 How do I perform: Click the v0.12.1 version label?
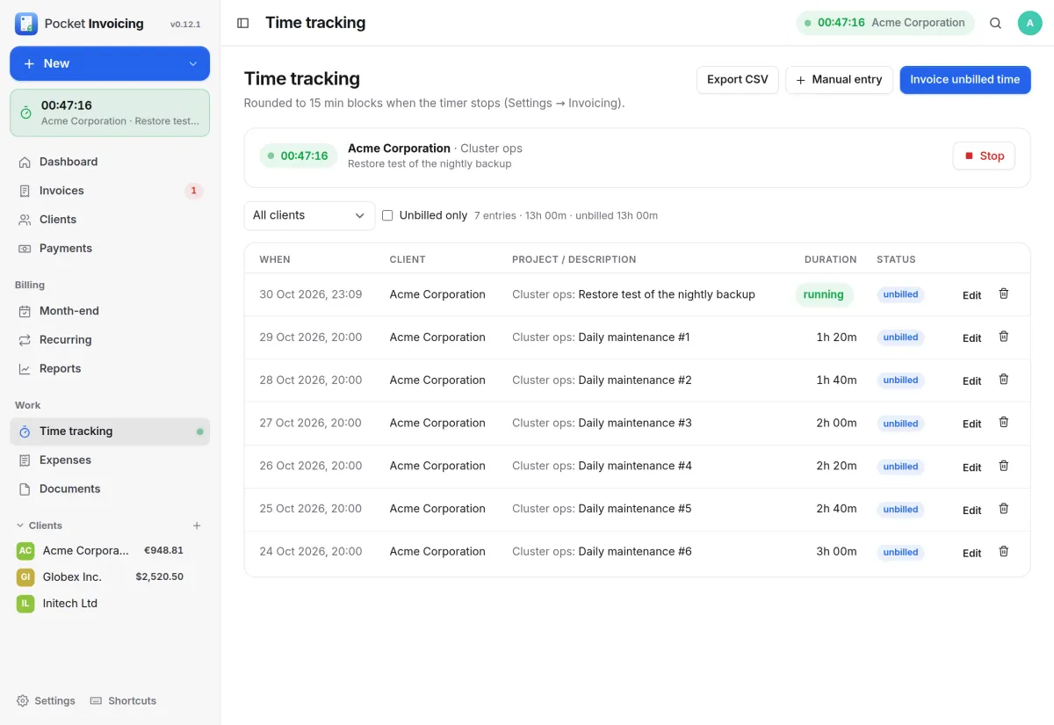[185, 25]
